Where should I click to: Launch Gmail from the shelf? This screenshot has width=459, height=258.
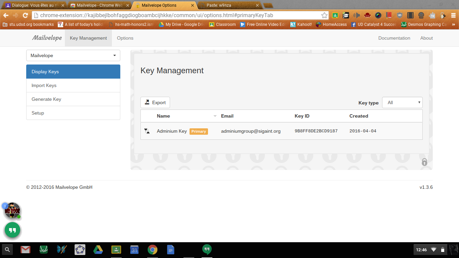[26, 250]
